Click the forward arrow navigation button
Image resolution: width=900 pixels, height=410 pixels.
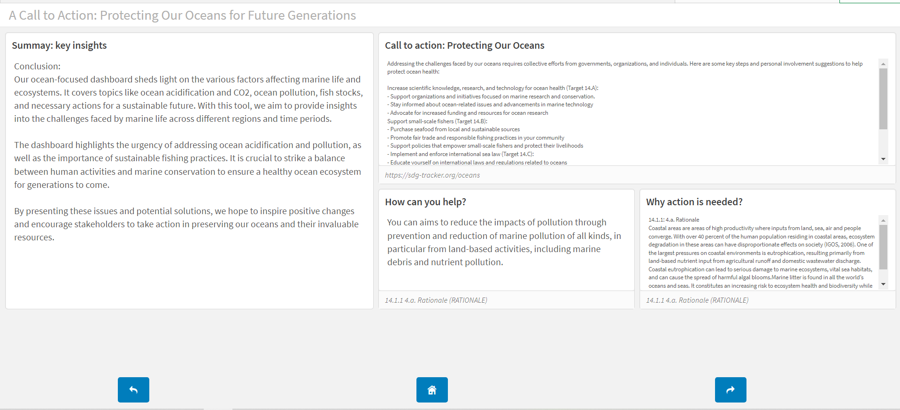point(731,389)
